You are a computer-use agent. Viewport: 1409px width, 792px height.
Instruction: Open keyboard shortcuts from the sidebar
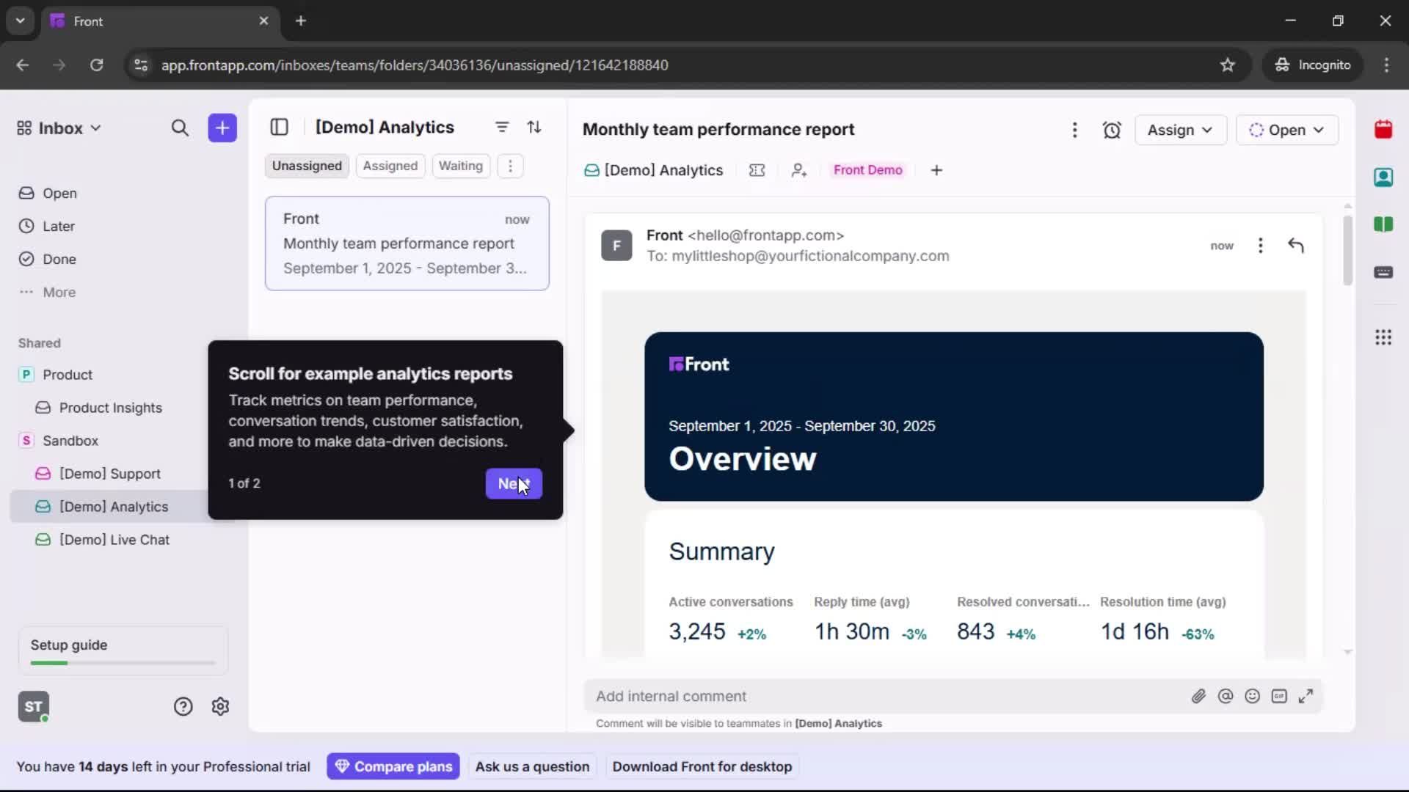tap(1384, 273)
